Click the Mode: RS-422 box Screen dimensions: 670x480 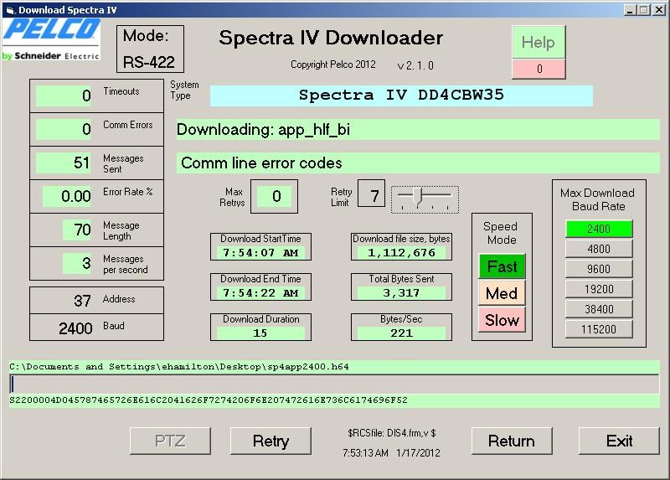point(150,49)
